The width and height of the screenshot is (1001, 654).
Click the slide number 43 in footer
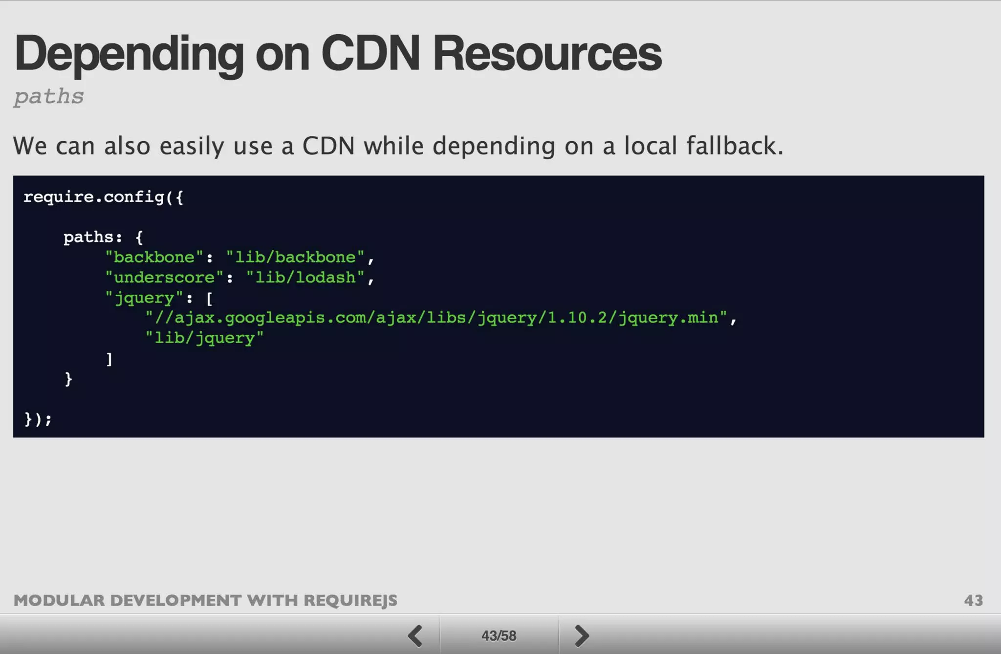[973, 600]
